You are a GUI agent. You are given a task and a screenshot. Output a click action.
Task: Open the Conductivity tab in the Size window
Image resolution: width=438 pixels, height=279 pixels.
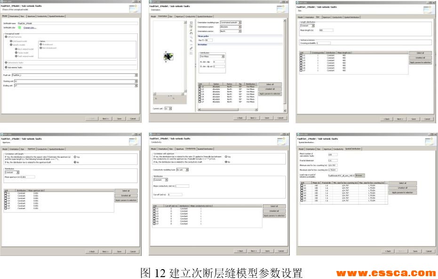click(337, 17)
